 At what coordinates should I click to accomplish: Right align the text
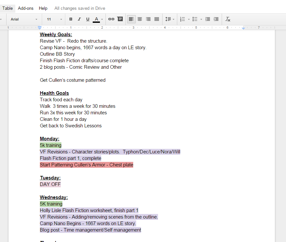click(148, 19)
